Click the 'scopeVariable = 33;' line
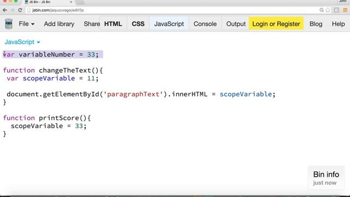 [x=49, y=126]
